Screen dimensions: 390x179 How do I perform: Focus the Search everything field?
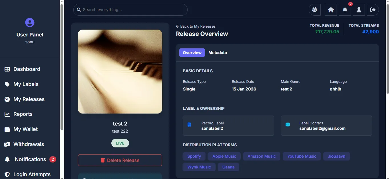[x=130, y=10]
